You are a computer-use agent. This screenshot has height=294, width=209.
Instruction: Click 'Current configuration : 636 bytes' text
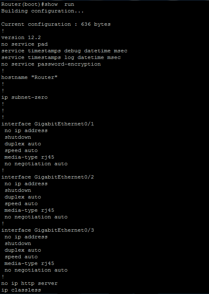click(x=56, y=24)
